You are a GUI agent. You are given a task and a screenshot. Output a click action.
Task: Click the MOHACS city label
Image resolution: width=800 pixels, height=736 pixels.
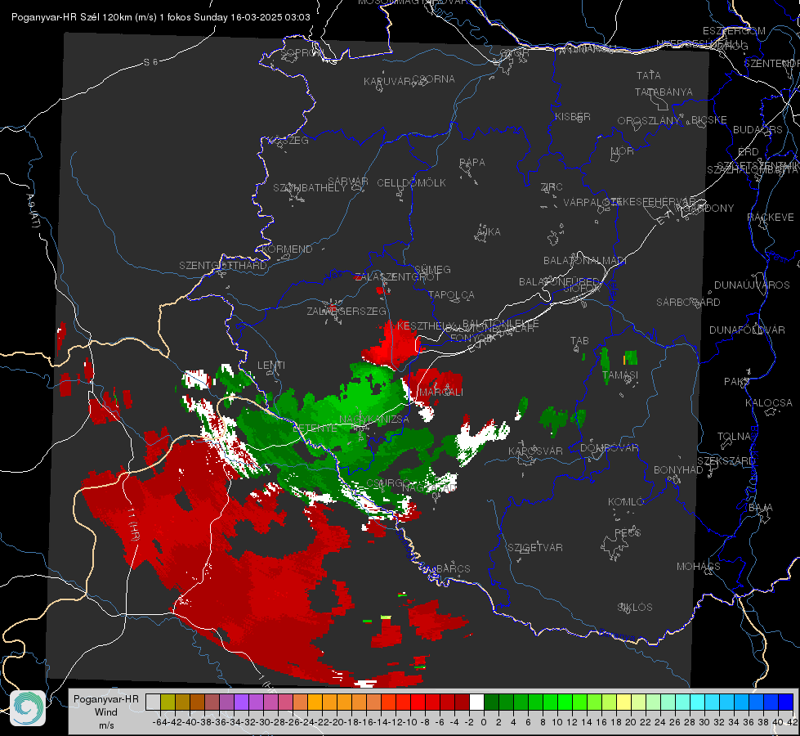[x=699, y=567]
